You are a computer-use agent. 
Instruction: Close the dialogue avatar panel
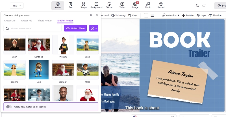[x=97, y=15]
